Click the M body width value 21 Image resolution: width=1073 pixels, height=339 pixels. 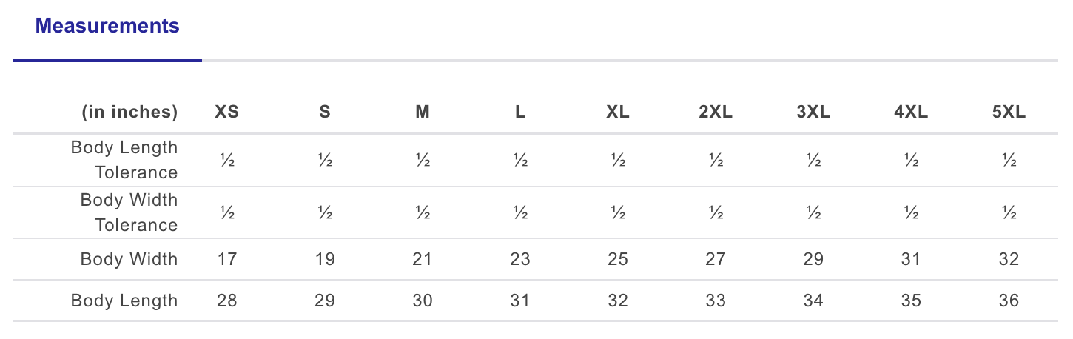[423, 259]
